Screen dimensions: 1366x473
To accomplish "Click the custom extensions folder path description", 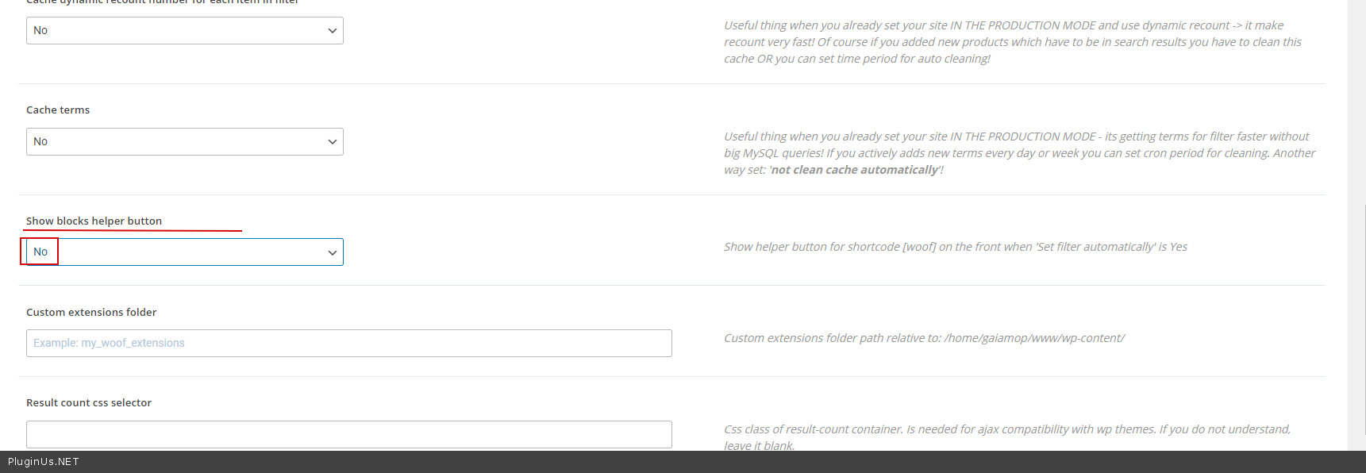I will pos(924,338).
